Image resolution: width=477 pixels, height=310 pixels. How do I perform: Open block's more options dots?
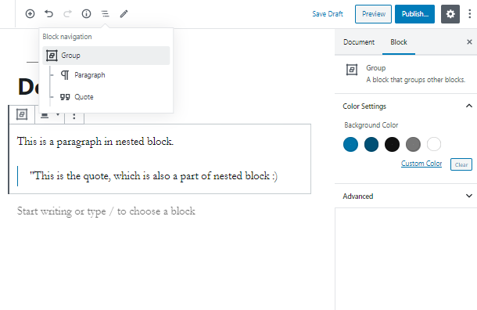[74, 116]
